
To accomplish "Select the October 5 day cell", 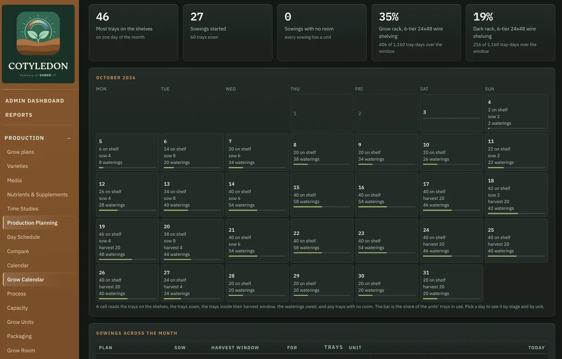I will pos(128,152).
